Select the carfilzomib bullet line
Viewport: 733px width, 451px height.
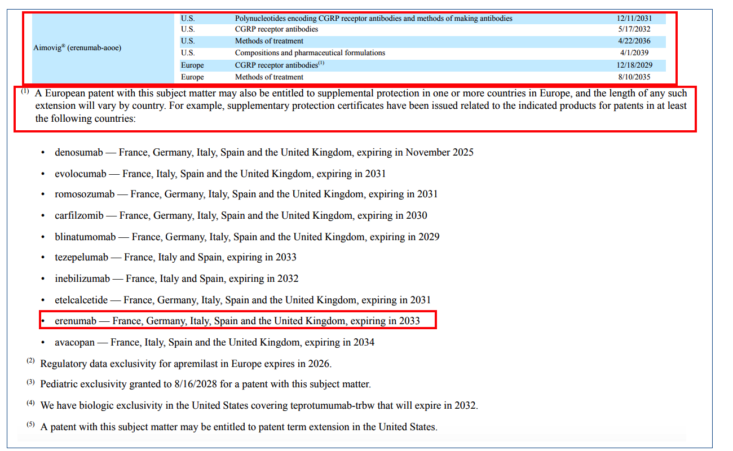tap(241, 215)
